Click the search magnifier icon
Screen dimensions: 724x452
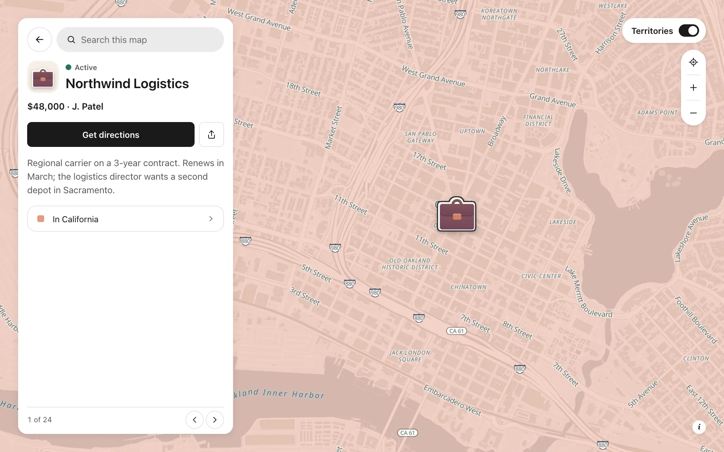pos(71,40)
